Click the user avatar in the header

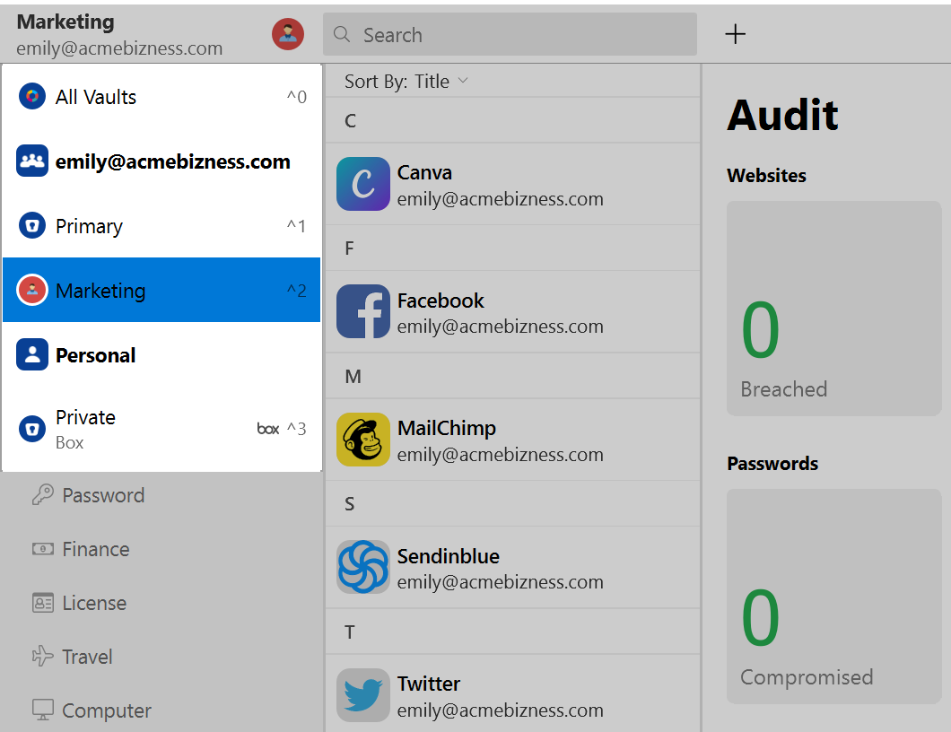coord(287,34)
